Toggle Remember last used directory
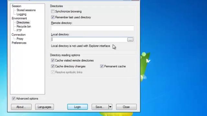207x116 pixels. (x=53, y=17)
